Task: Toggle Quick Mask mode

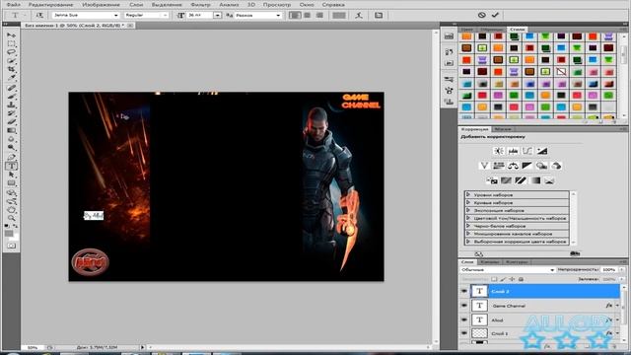Action: (11, 246)
